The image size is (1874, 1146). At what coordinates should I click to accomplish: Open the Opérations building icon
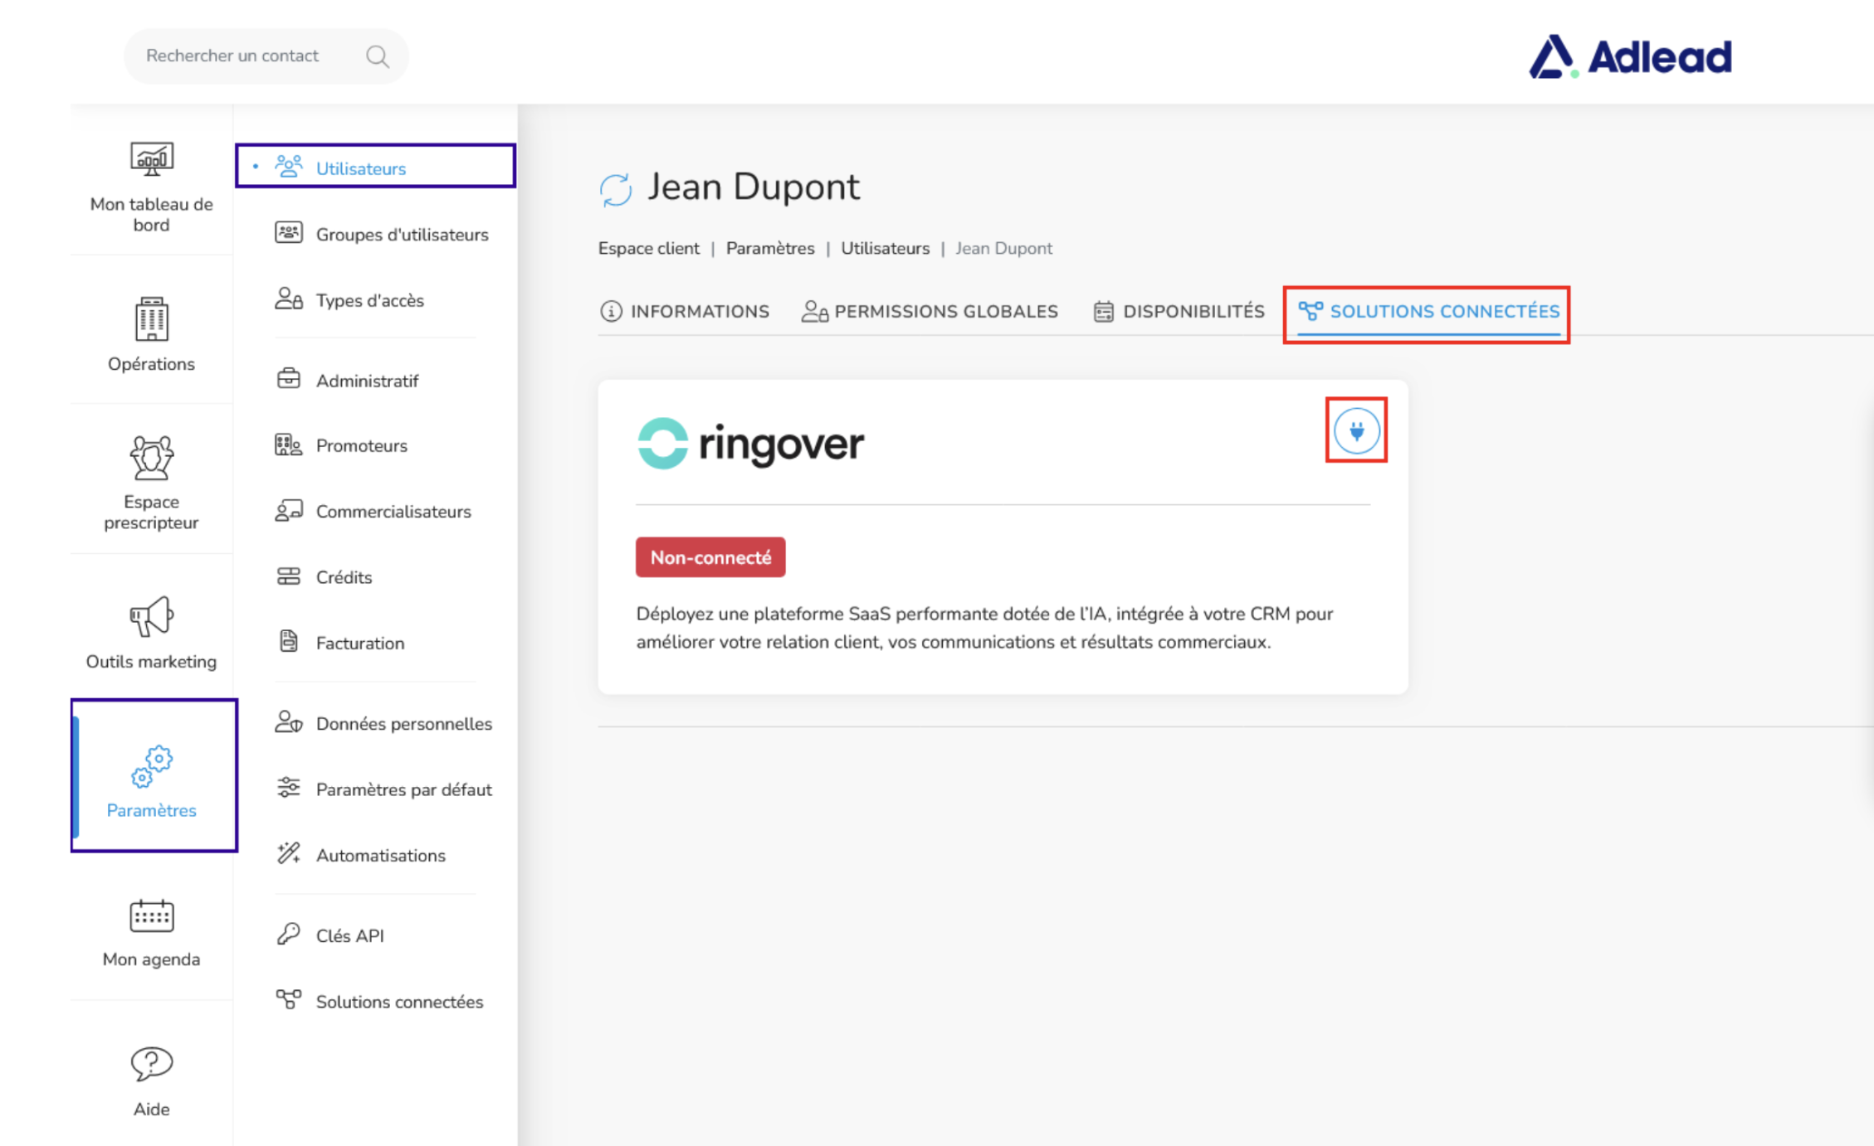coord(151,319)
